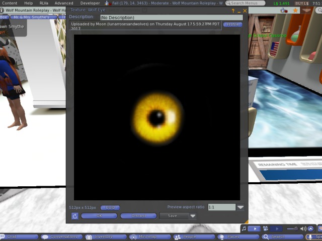Open the Chat toolbar button

[x=19, y=237]
